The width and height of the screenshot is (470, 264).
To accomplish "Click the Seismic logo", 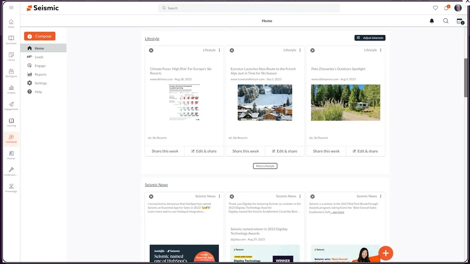I will (x=43, y=8).
